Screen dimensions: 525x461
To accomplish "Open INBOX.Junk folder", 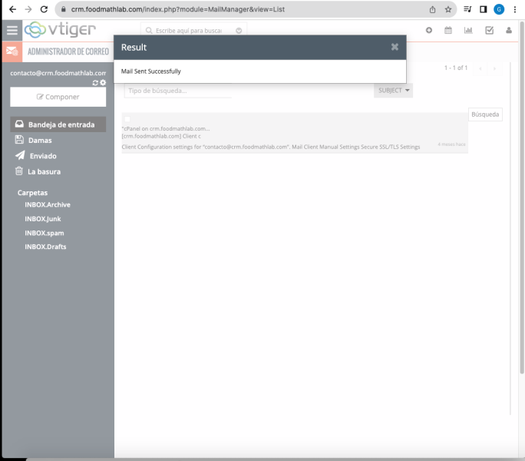I will pyautogui.click(x=43, y=219).
